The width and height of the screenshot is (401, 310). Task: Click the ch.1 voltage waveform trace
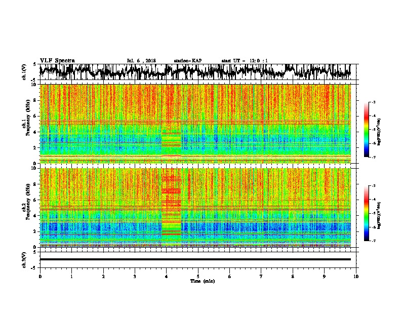point(195,72)
